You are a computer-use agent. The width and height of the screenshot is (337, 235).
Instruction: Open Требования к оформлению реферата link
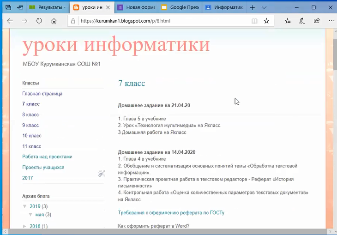tap(171, 212)
